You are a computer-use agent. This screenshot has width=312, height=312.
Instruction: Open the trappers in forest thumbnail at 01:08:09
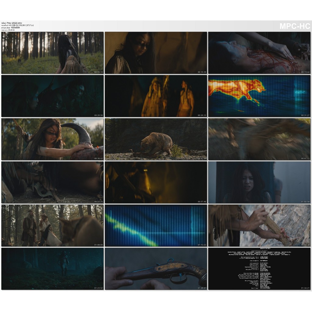tap(52, 225)
